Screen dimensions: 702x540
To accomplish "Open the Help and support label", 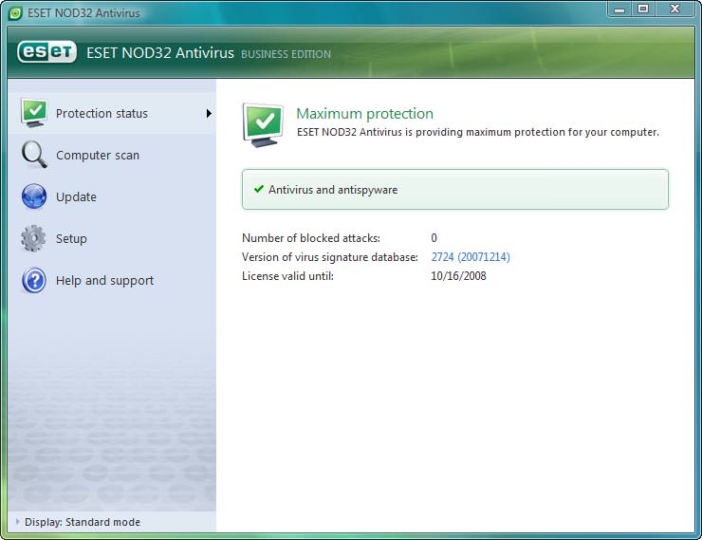I will click(104, 281).
